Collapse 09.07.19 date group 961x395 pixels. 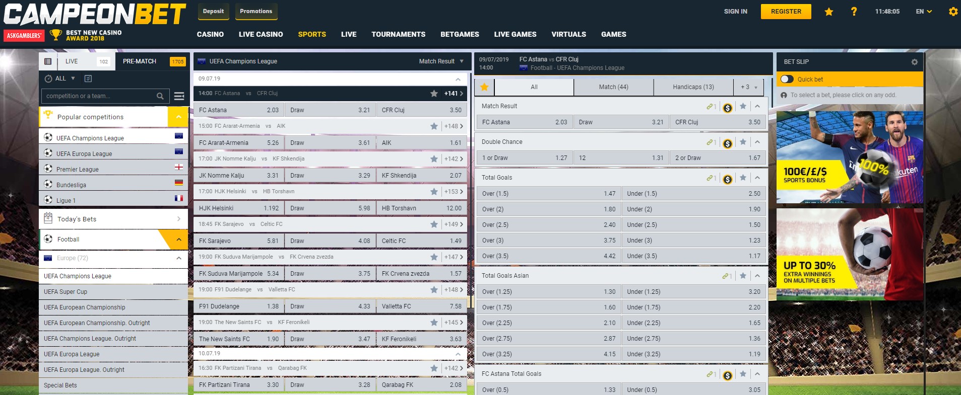point(458,79)
